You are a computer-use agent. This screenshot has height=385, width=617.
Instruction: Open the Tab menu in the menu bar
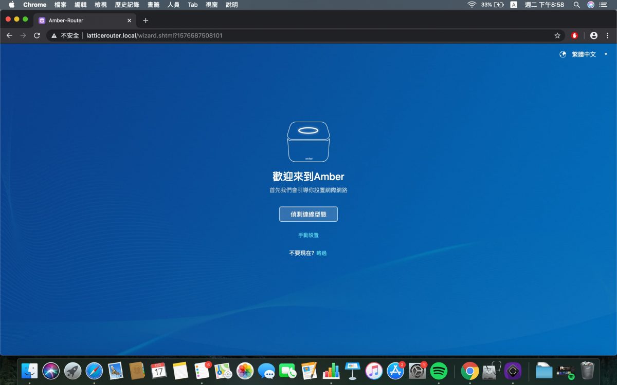pos(192,5)
